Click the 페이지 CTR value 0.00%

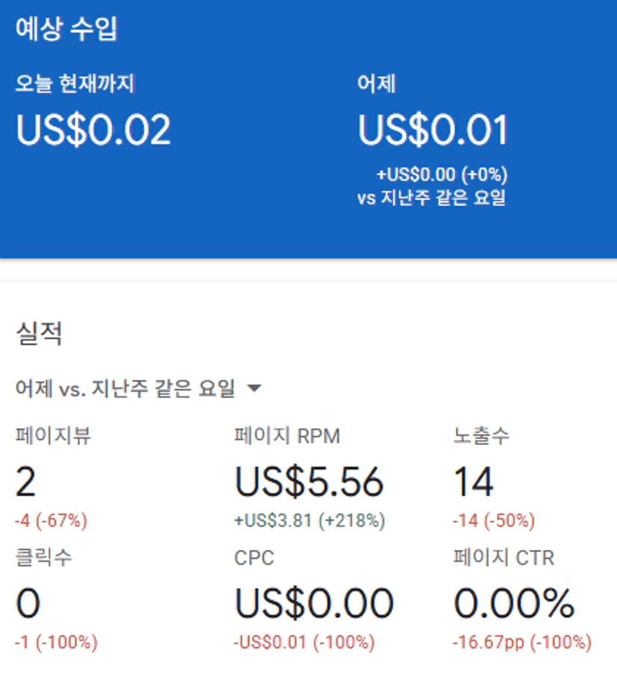click(x=514, y=603)
